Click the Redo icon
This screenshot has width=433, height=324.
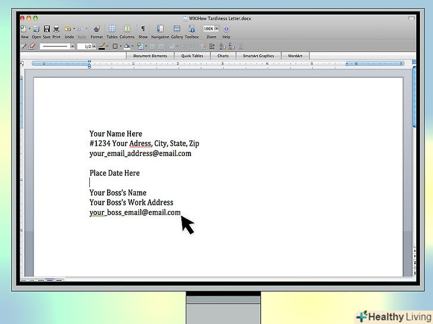click(81, 28)
